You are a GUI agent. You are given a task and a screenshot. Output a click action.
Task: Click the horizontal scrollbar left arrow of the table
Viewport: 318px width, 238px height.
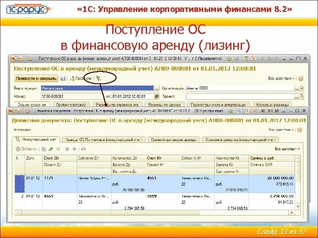tap(18, 212)
